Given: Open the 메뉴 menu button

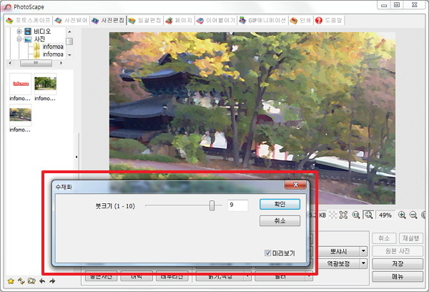Looking at the screenshot, I should [398, 277].
